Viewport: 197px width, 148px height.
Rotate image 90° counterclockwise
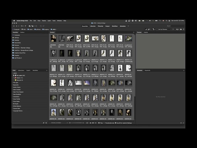[x=41, y=26]
